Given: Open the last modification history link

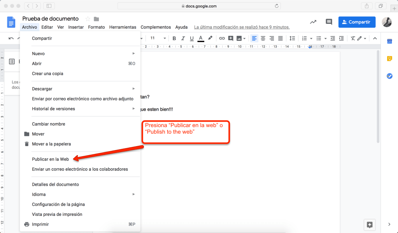Looking at the screenshot, I should pyautogui.click(x=242, y=27).
